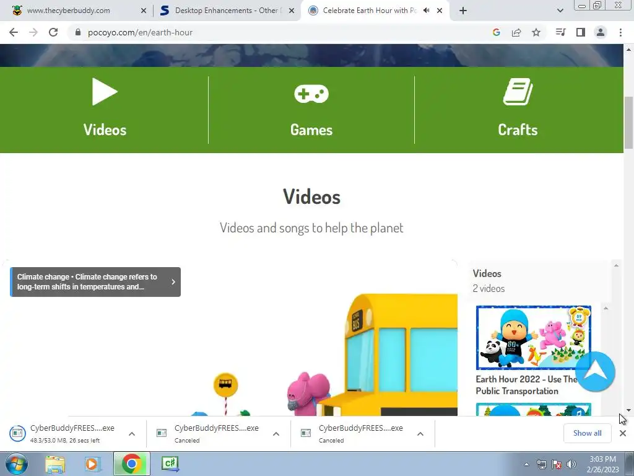Switch to the www.thecyberbuddy.com tab
This screenshot has width=634, height=476.
[77, 11]
